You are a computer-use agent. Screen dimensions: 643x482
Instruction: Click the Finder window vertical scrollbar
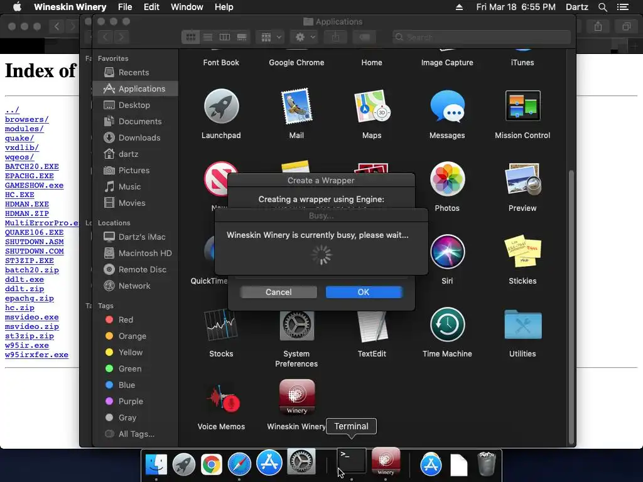tap(571, 306)
